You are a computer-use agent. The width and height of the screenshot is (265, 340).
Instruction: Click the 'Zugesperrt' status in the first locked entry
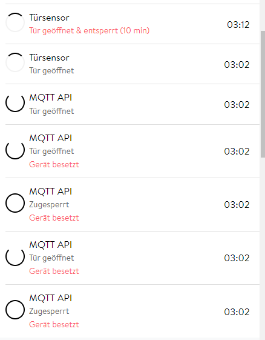(49, 205)
